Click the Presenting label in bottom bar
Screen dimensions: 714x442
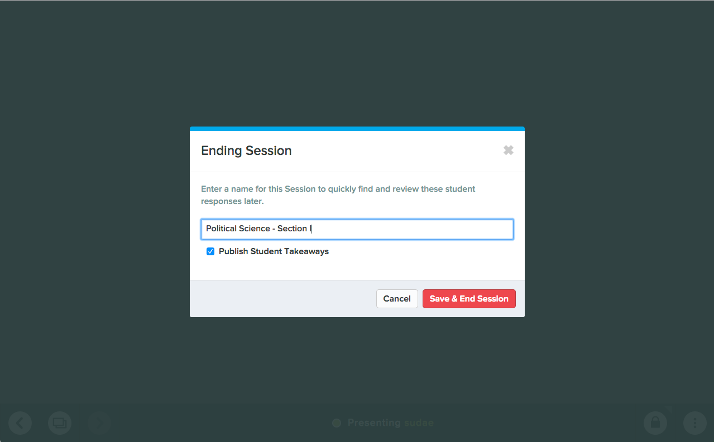tap(372, 423)
